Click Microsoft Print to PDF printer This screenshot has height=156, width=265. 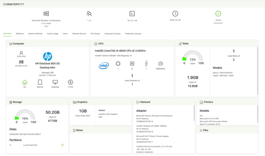point(209,118)
